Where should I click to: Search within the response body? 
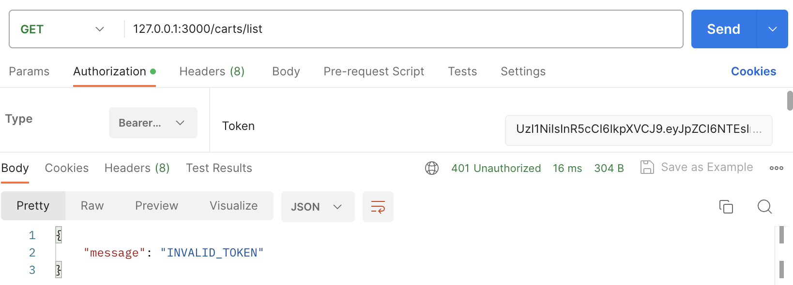764,207
